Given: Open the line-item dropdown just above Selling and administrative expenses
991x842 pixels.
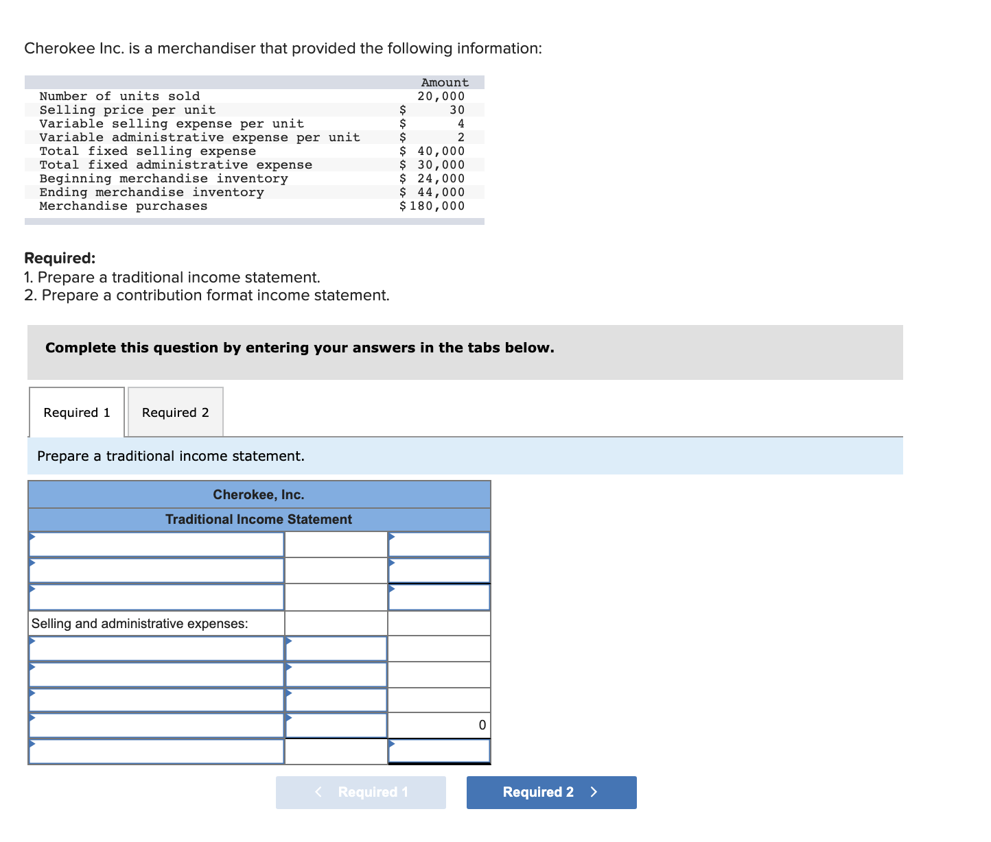Looking at the screenshot, I should tap(156, 597).
